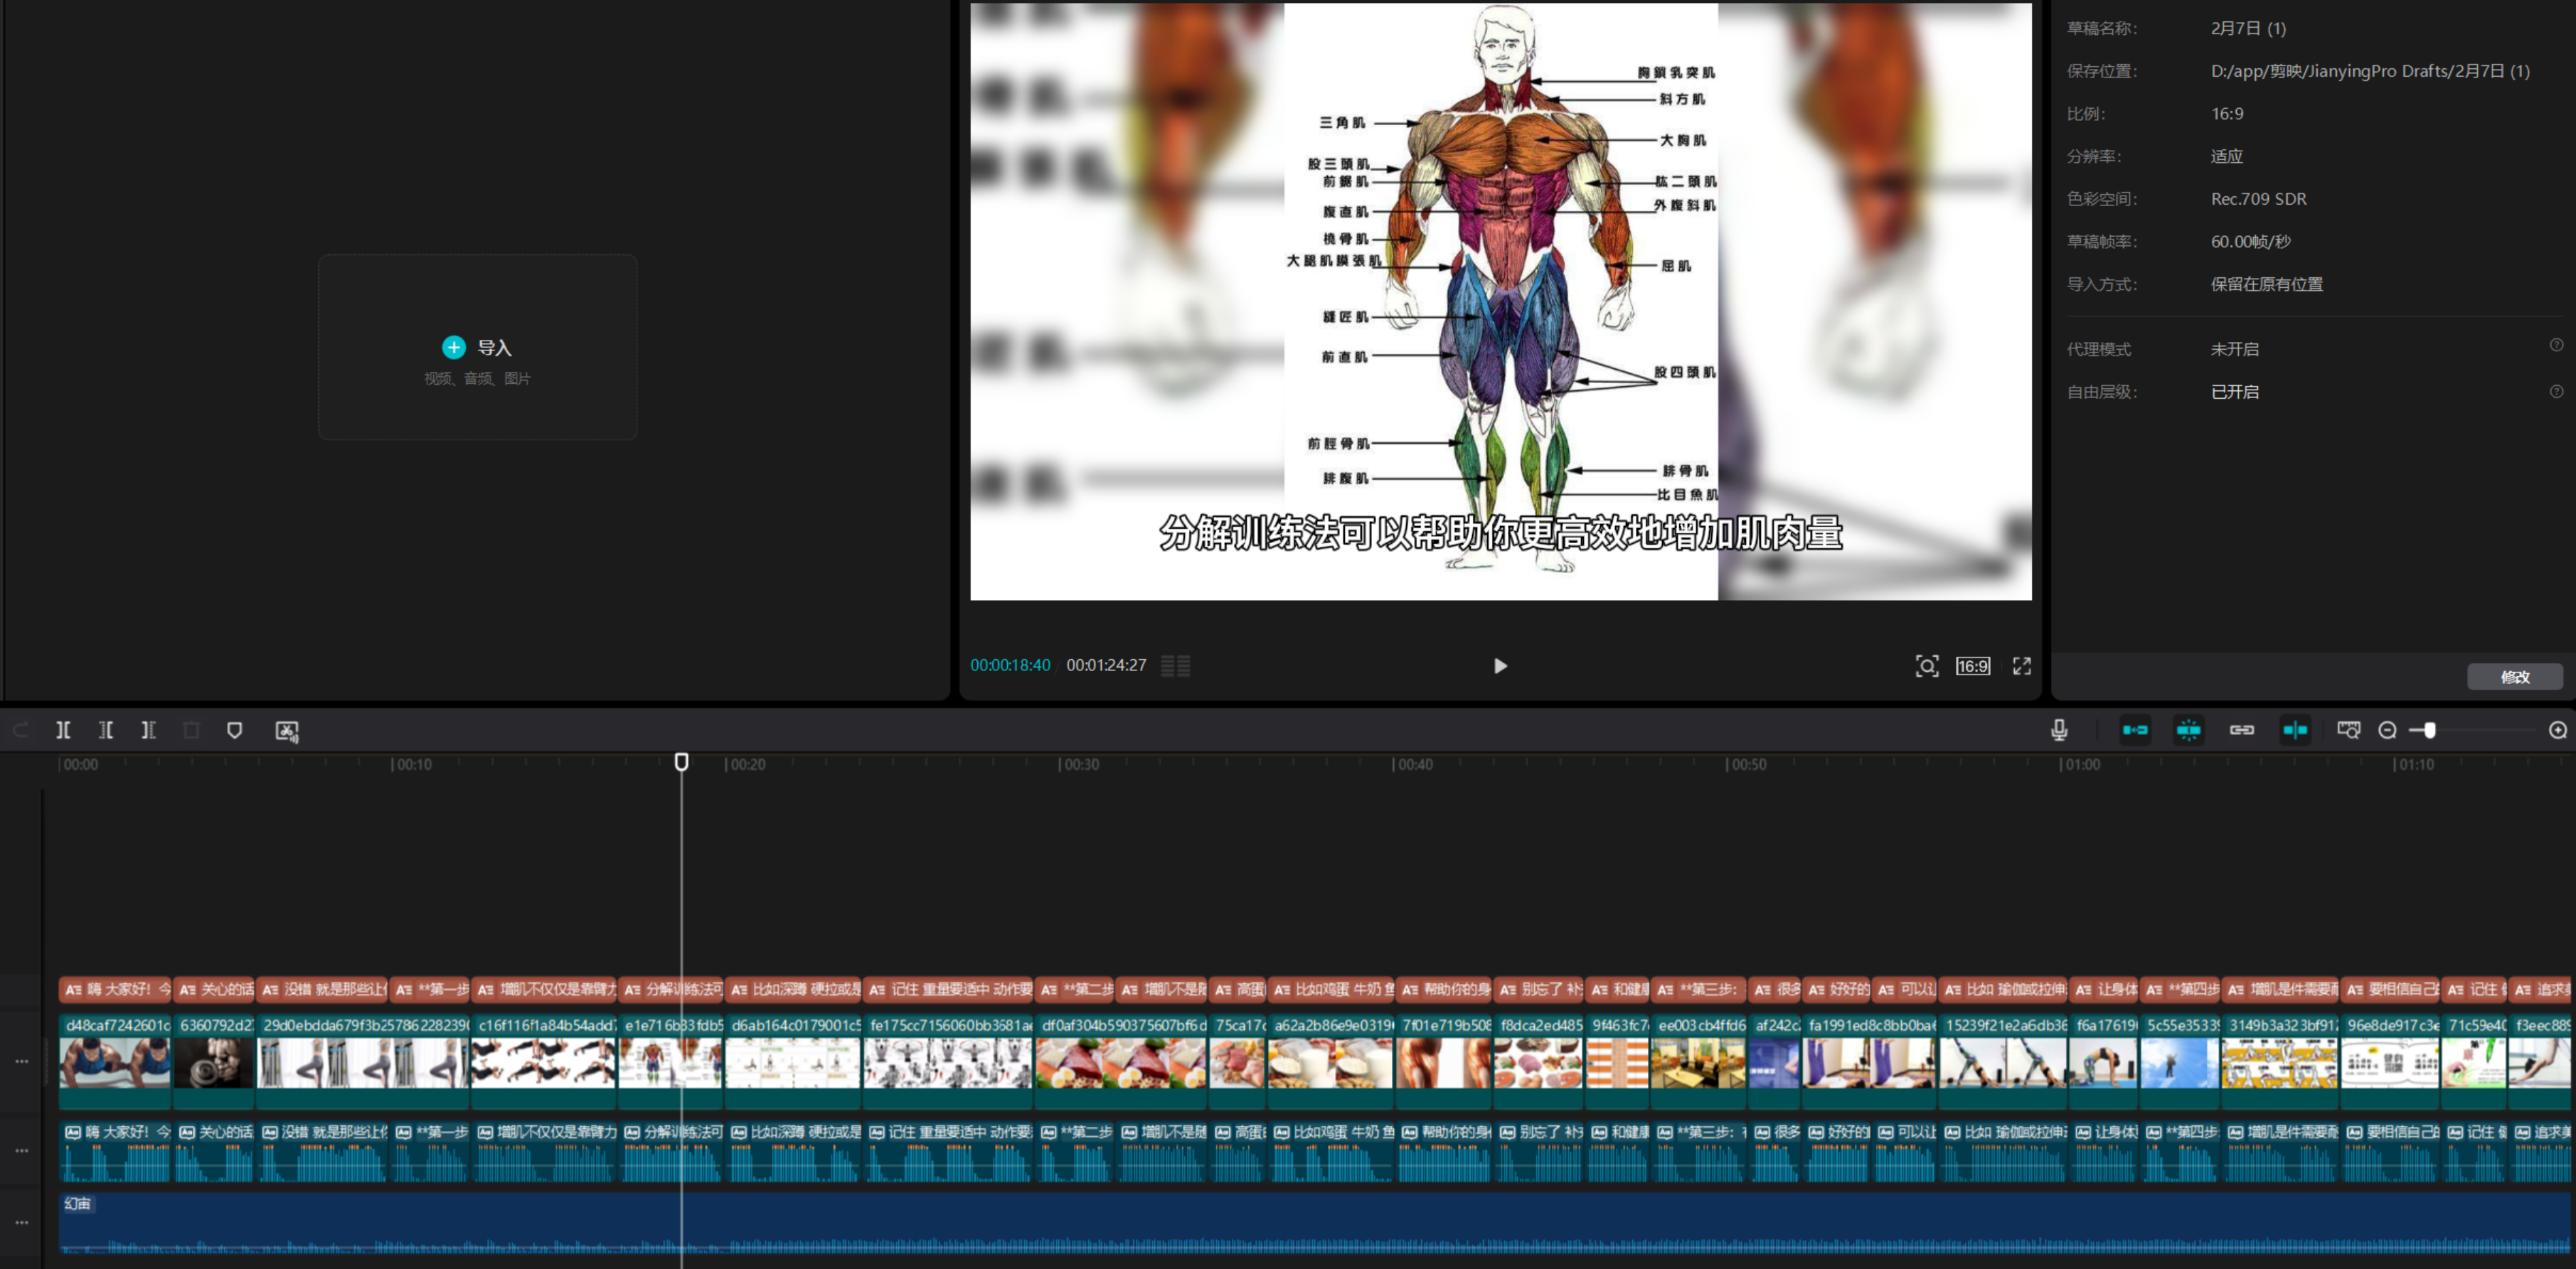Play the video preview

click(x=1500, y=665)
